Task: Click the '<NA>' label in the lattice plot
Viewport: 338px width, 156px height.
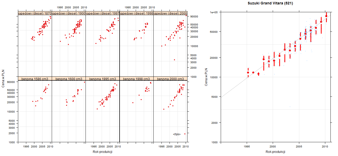Action: pyautogui.click(x=177, y=134)
